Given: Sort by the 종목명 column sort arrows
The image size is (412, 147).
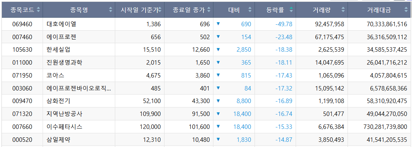Looking at the screenshot, I should pyautogui.click(x=111, y=10).
